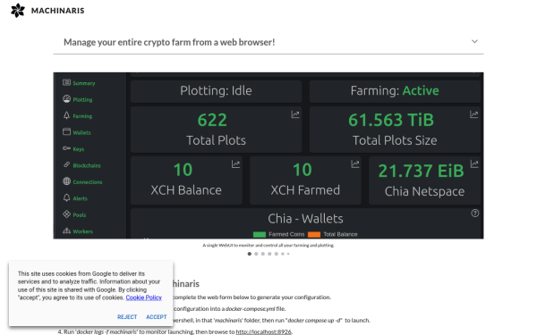Open the Workers menu label
Viewport: 537px width, 335px height.
[x=82, y=231]
